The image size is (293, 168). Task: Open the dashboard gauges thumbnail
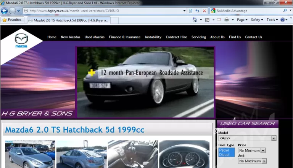point(184,154)
